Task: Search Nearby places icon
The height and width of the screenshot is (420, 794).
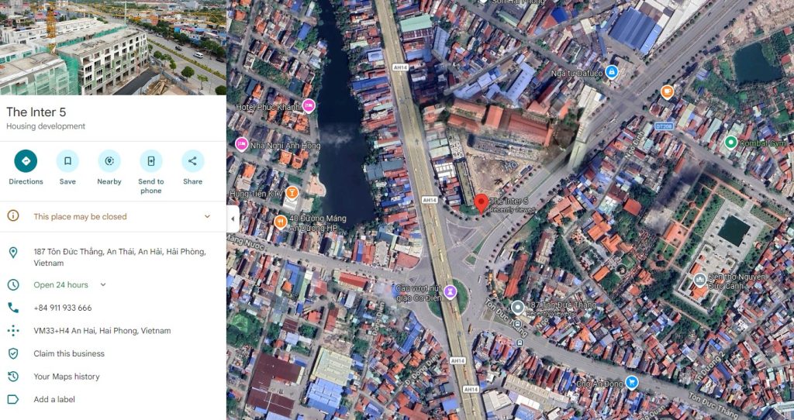Action: [x=109, y=161]
